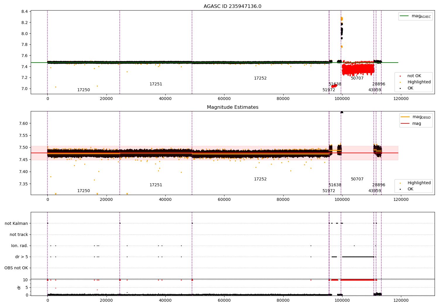
Task: Select the mag AGASC legend label
Action: (x=421, y=16)
